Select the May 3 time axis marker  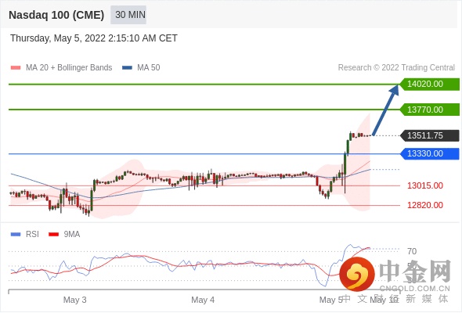click(x=75, y=300)
